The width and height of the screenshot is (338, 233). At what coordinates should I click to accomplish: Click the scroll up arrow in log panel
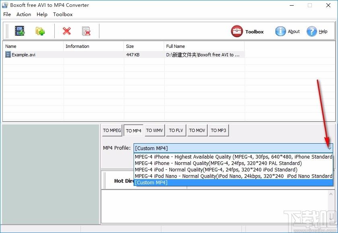point(331,194)
